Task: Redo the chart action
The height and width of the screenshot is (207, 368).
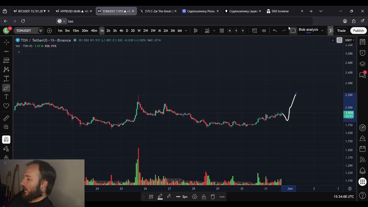Action: [284, 30]
